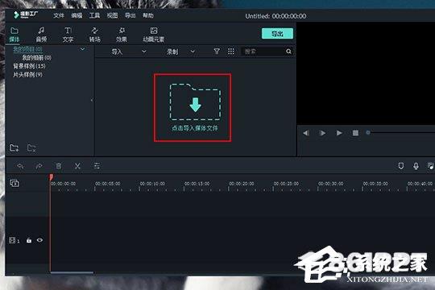The height and width of the screenshot is (290, 435).
Task: Switch to the 转场 transitions tab
Action: (94, 35)
